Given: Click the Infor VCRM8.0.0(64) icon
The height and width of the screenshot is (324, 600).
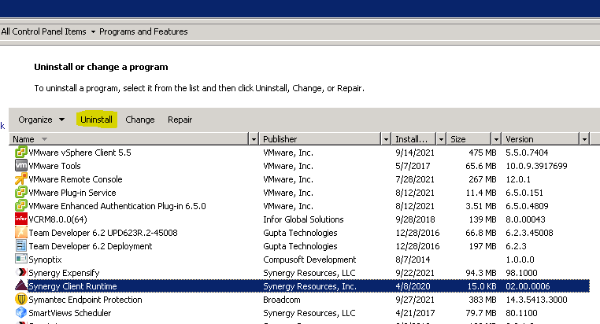Looking at the screenshot, I should click(x=21, y=219).
